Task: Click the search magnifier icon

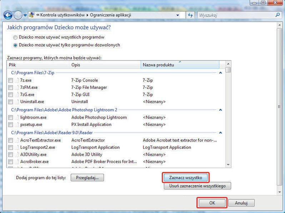Action: click(277, 15)
